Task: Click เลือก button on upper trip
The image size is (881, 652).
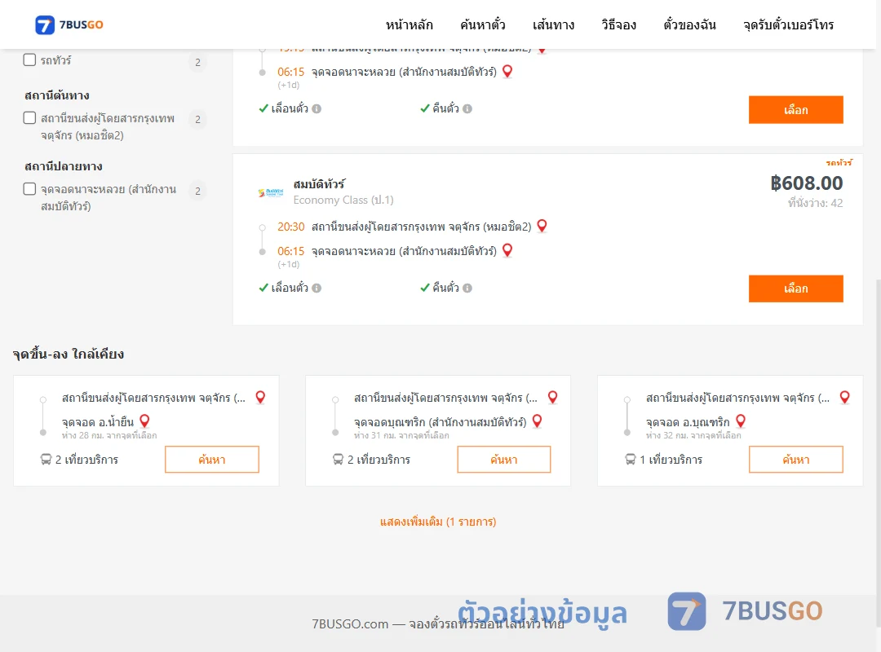Action: [795, 109]
